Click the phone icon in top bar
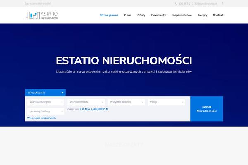This screenshot has height=165, width=248. click(176, 3)
